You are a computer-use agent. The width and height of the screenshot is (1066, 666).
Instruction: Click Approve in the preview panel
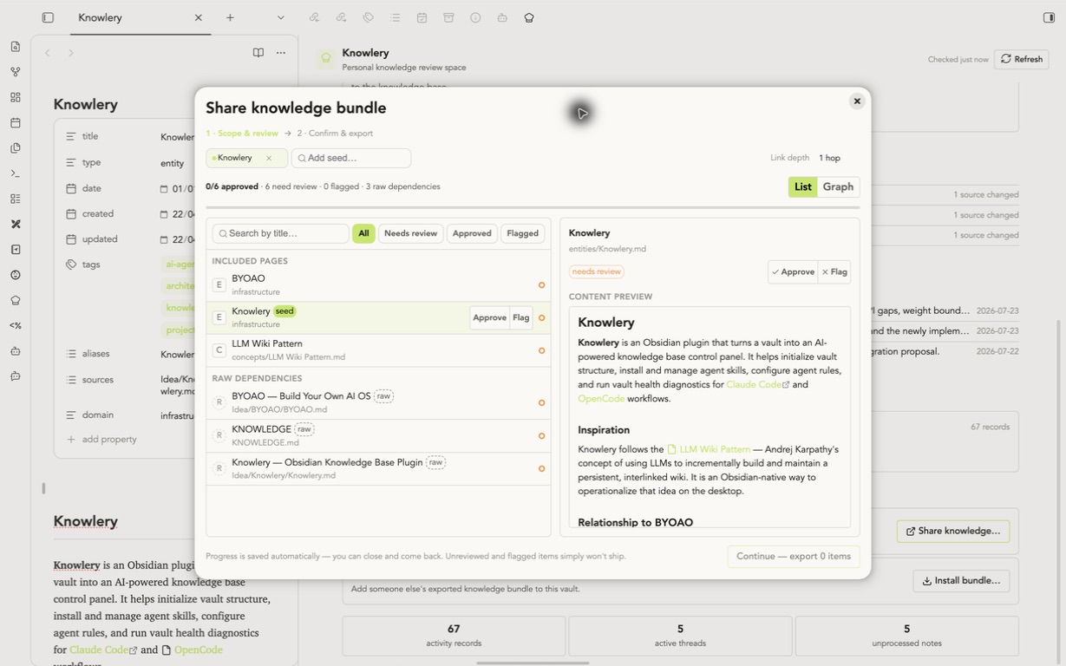coord(793,271)
